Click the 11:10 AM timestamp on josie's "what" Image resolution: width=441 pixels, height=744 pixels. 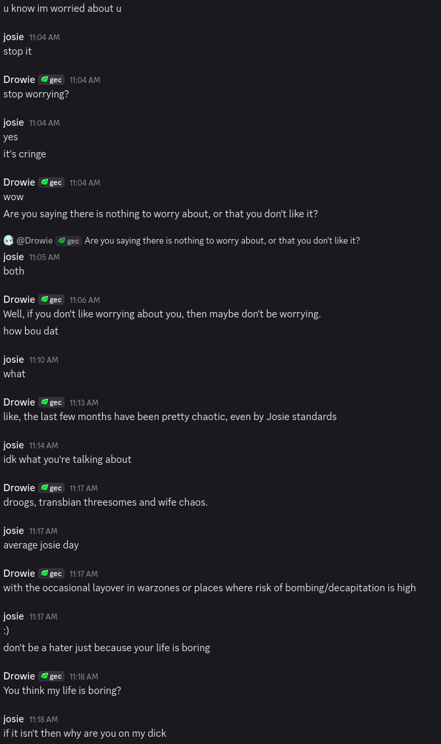tap(43, 360)
